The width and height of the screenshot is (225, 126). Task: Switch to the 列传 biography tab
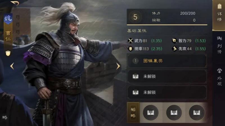219,45
